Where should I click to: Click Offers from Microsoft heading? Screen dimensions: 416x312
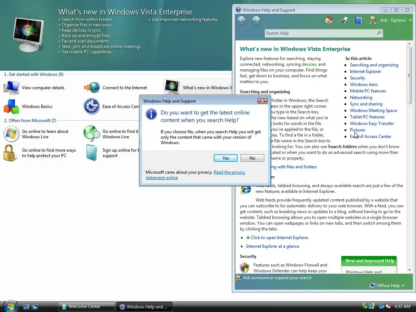pyautogui.click(x=30, y=121)
